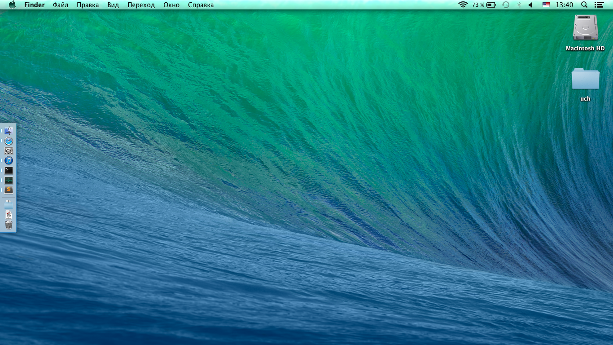This screenshot has width=613, height=345.
Task: Open the Dock folder stack
Action: click(x=9, y=205)
